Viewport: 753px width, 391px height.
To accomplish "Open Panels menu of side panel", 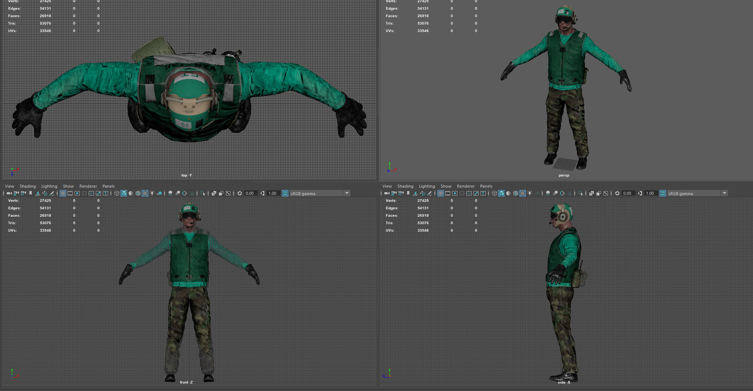I will click(x=486, y=186).
